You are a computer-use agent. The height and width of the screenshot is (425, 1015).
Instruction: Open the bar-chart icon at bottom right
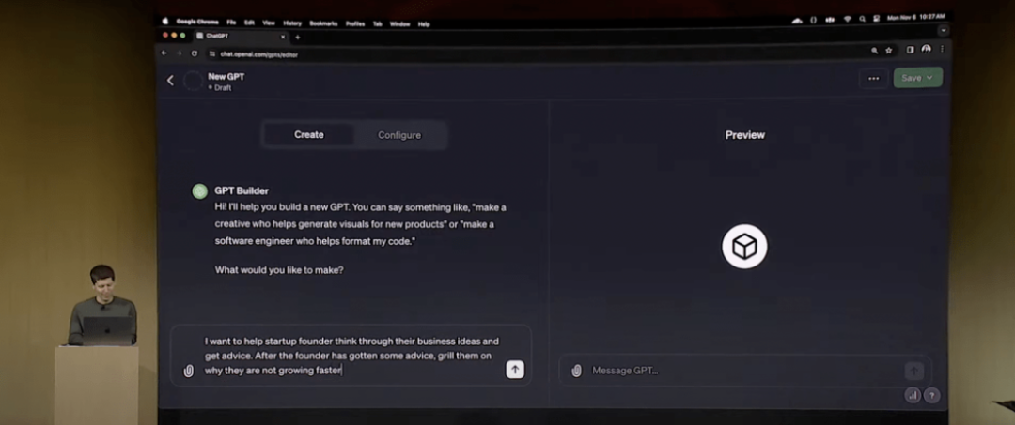pyautogui.click(x=913, y=395)
